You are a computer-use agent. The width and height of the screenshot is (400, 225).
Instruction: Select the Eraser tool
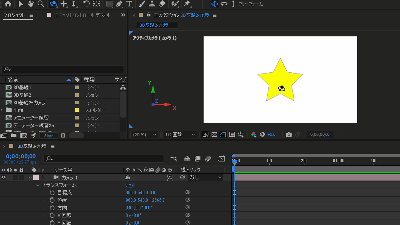pyautogui.click(x=162, y=4)
